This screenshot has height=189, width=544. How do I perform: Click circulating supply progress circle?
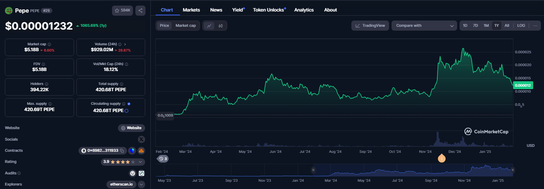[x=126, y=111]
